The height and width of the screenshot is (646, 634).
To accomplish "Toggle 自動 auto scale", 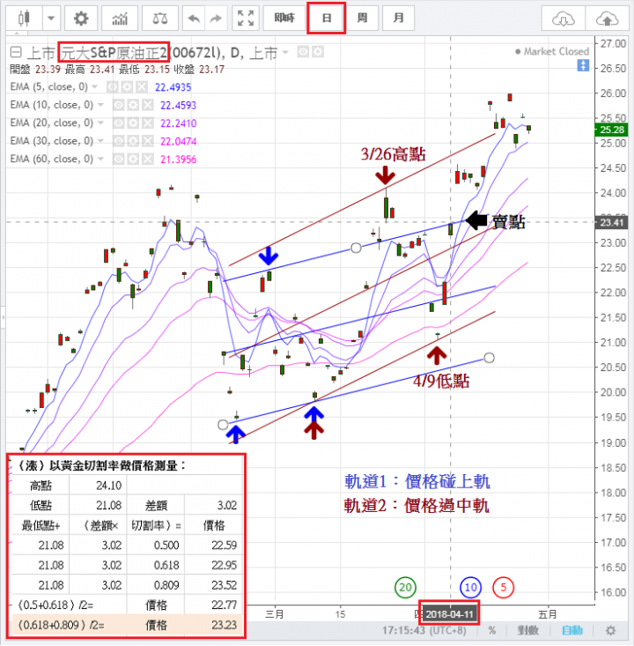I will tap(572, 630).
